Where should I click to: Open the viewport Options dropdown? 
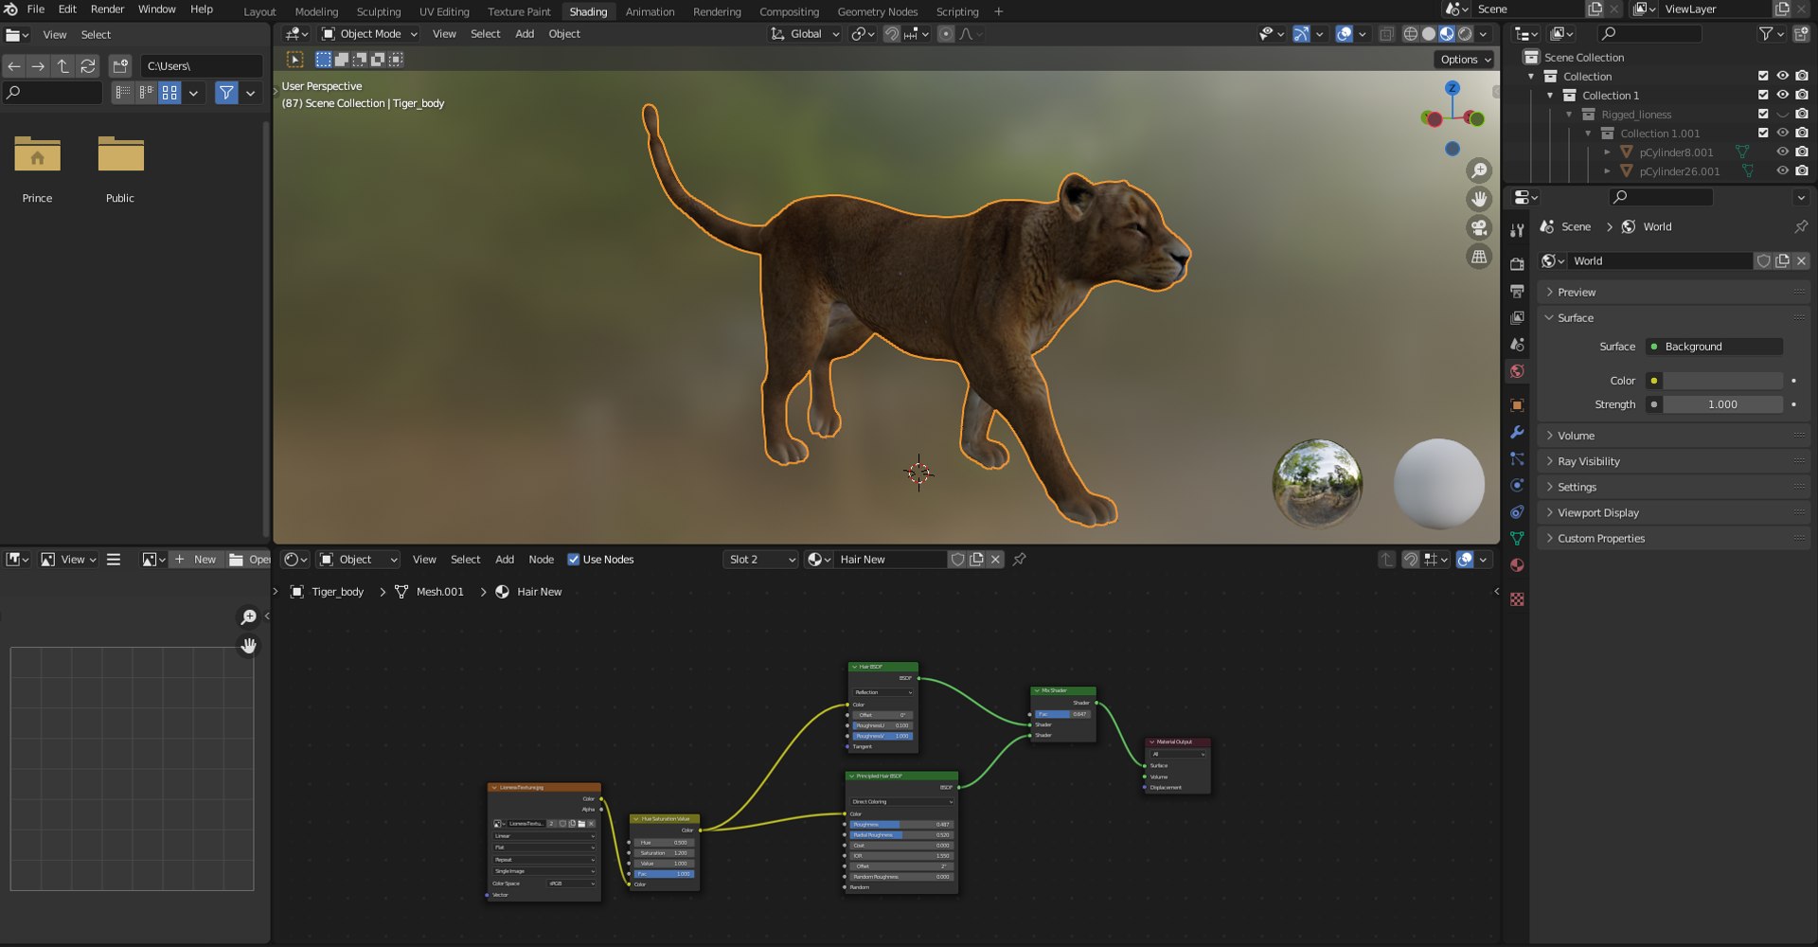pyautogui.click(x=1465, y=60)
